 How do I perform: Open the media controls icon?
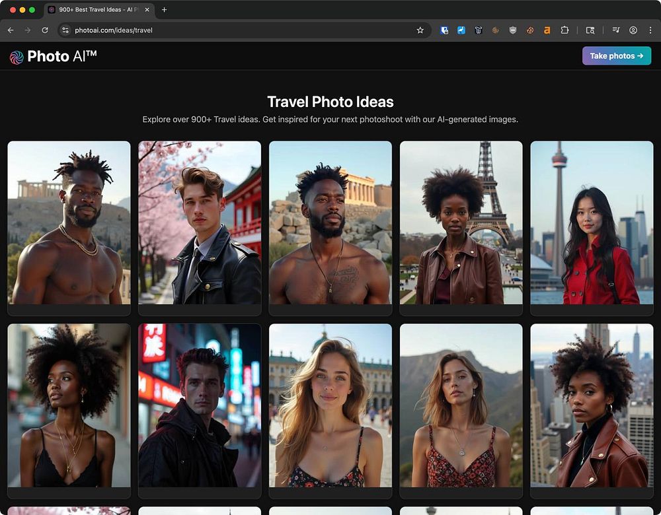click(x=616, y=30)
